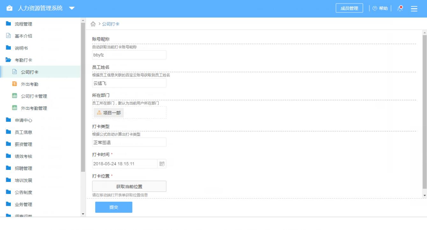Click the orange 外出考勤 form icon
Viewport: 427px width, 230px height.
[x=14, y=84]
